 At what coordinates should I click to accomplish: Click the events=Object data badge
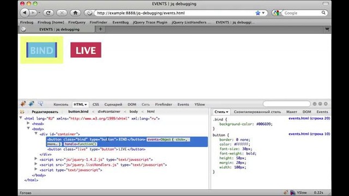[169, 139]
